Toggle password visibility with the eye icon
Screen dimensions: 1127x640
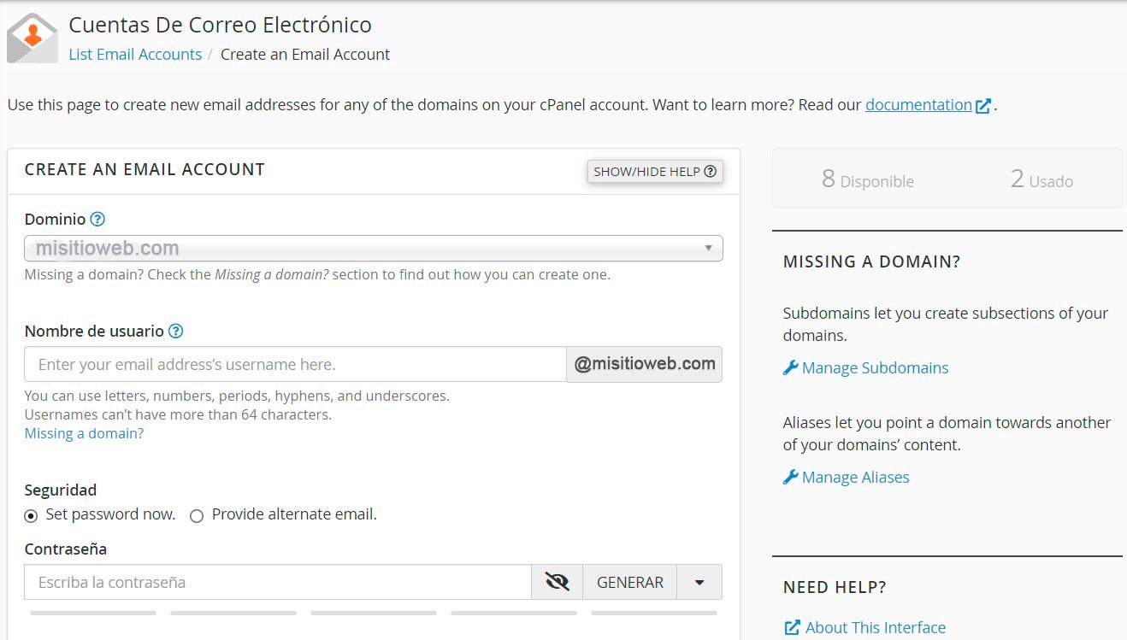click(557, 582)
